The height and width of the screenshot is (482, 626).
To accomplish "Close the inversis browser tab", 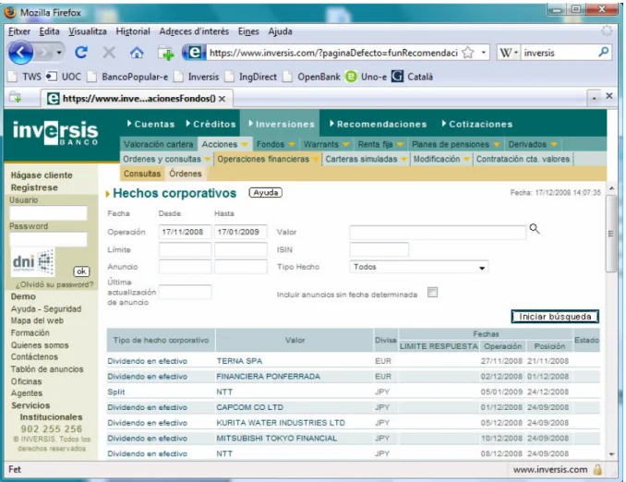I will click(222, 99).
